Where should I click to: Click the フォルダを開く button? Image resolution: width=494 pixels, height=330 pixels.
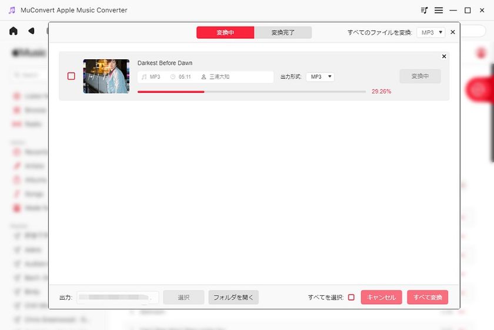click(x=233, y=297)
